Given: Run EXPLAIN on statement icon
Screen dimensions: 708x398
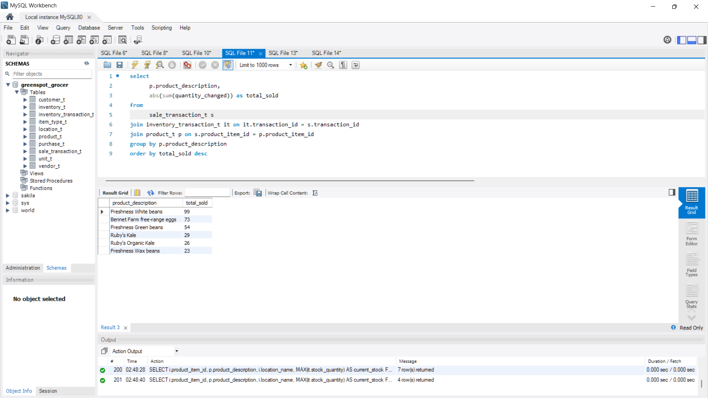Looking at the screenshot, I should coord(160,65).
